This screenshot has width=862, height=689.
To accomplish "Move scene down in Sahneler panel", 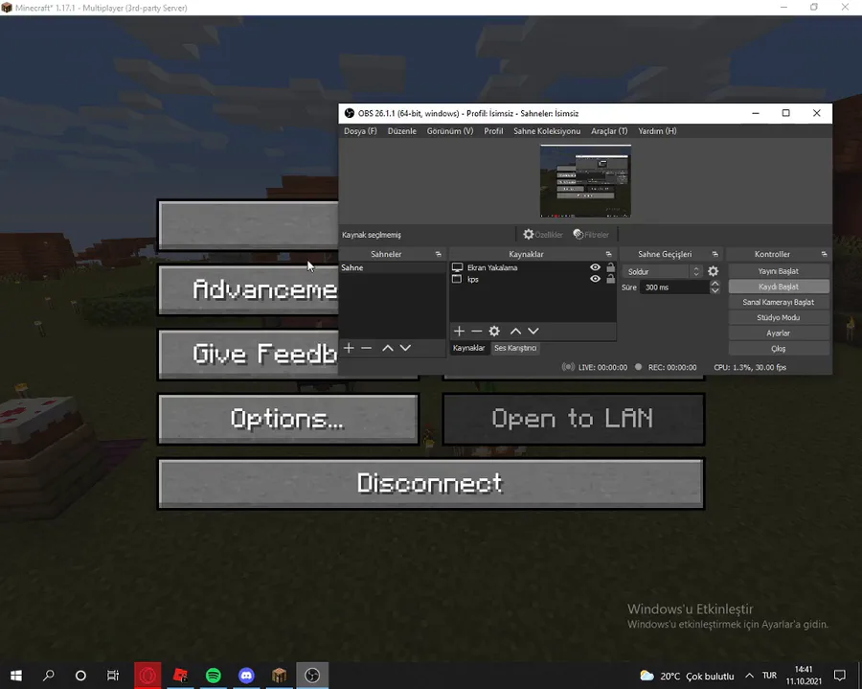I will [405, 348].
